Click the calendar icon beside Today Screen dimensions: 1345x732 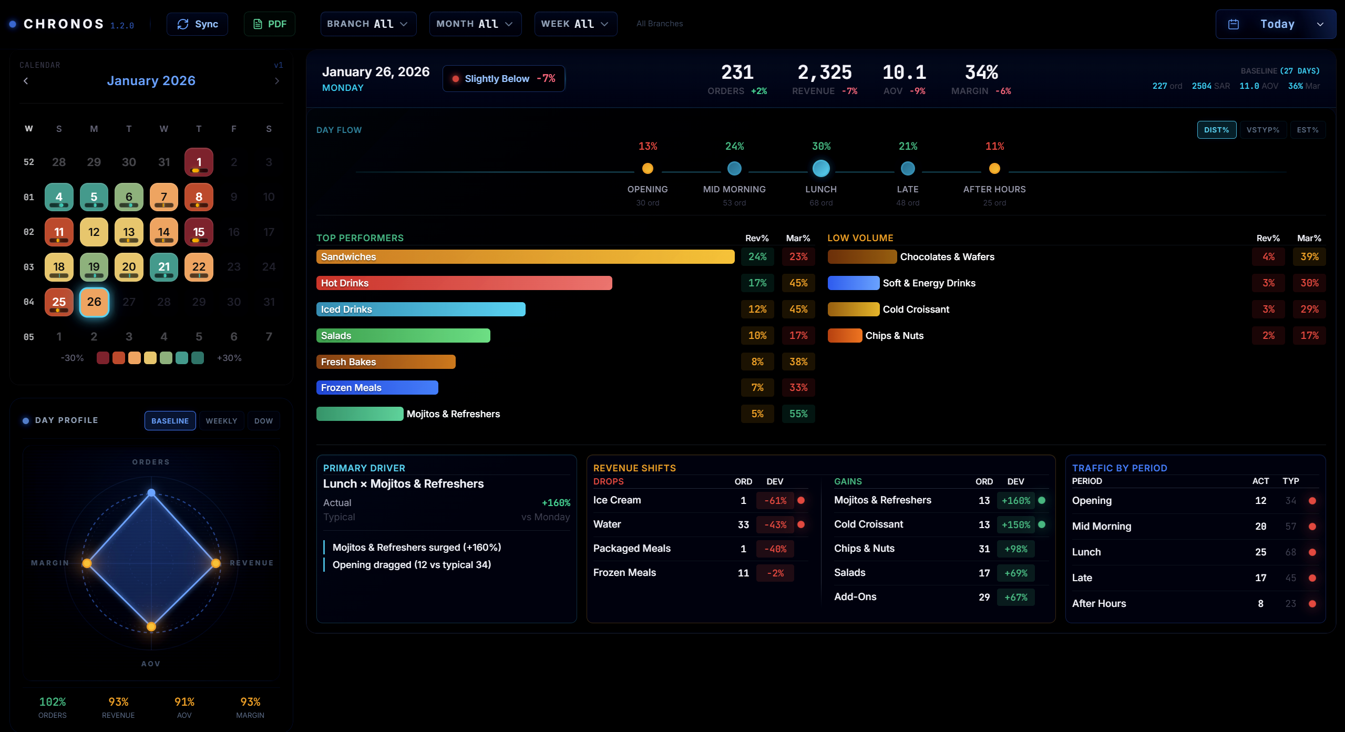coord(1234,24)
